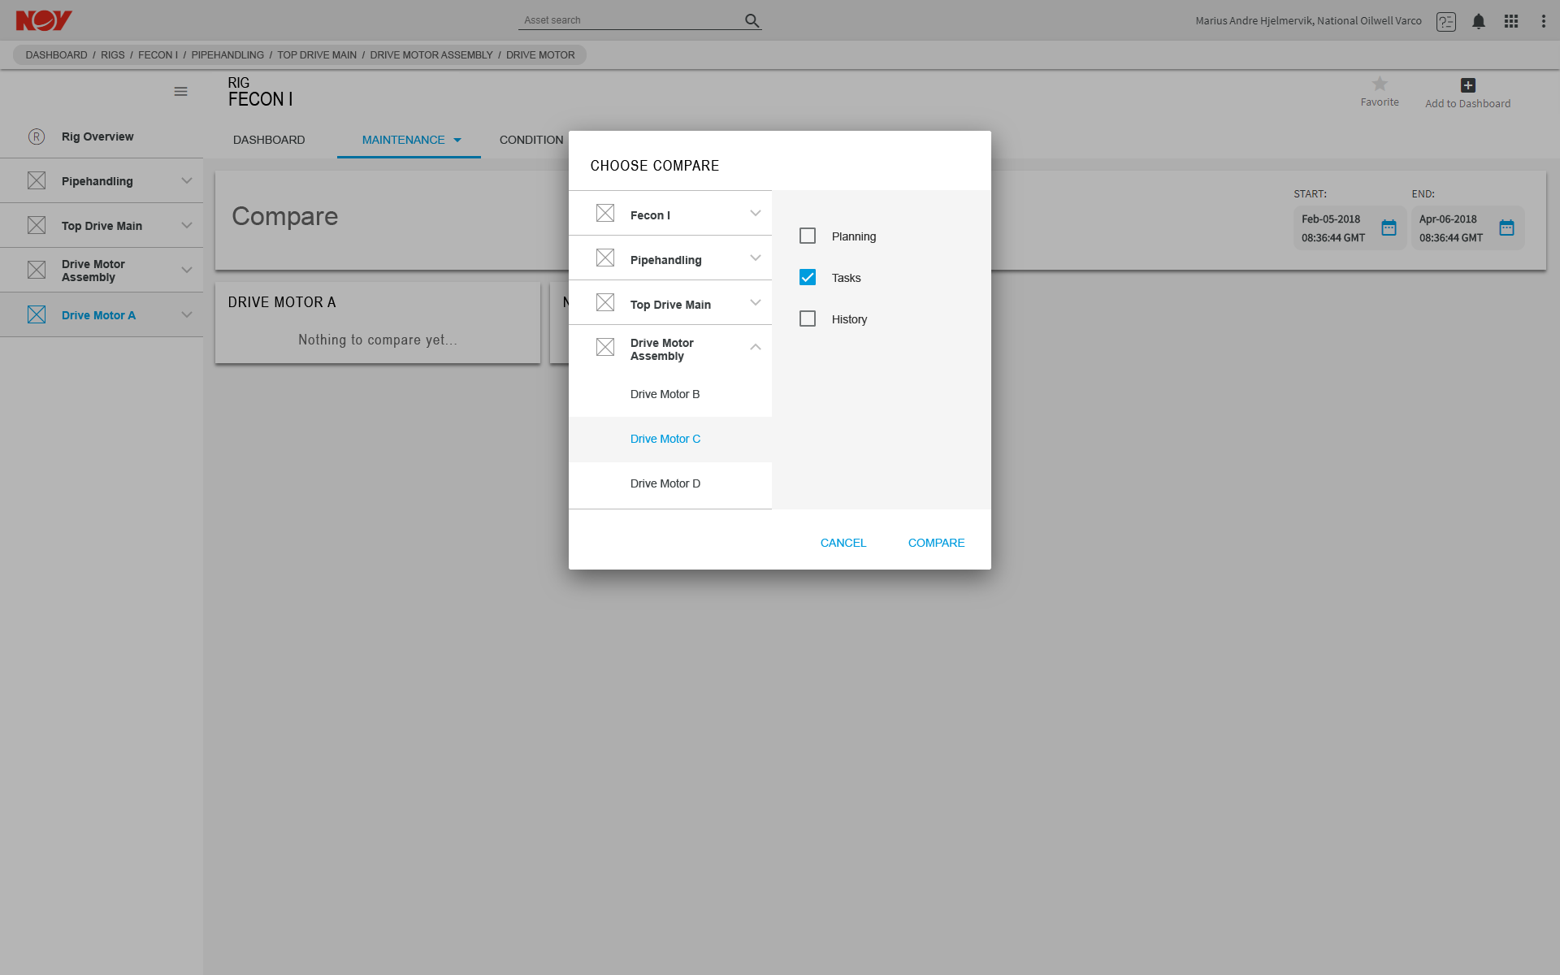Click the Add to Dashboard plus icon

[1468, 85]
